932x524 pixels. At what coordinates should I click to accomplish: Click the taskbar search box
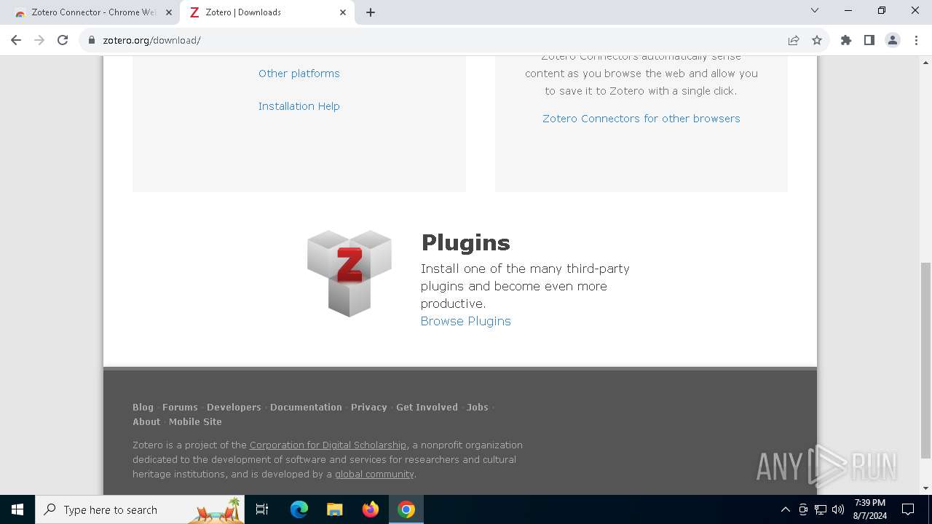click(140, 509)
